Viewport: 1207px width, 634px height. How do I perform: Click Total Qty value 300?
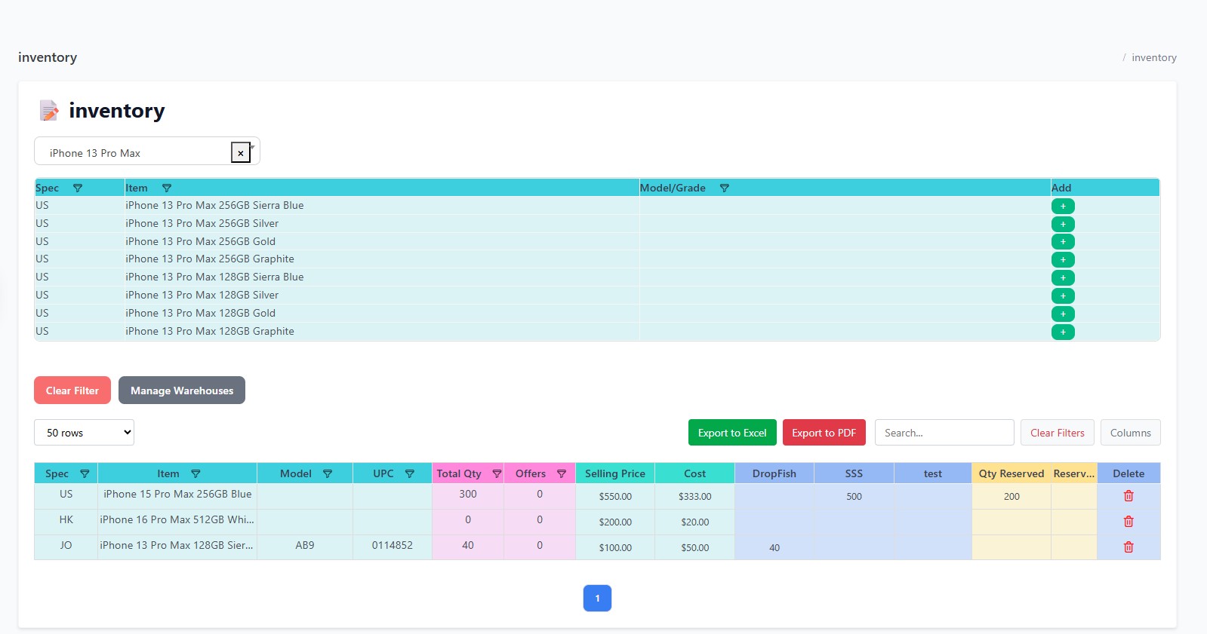click(x=468, y=494)
